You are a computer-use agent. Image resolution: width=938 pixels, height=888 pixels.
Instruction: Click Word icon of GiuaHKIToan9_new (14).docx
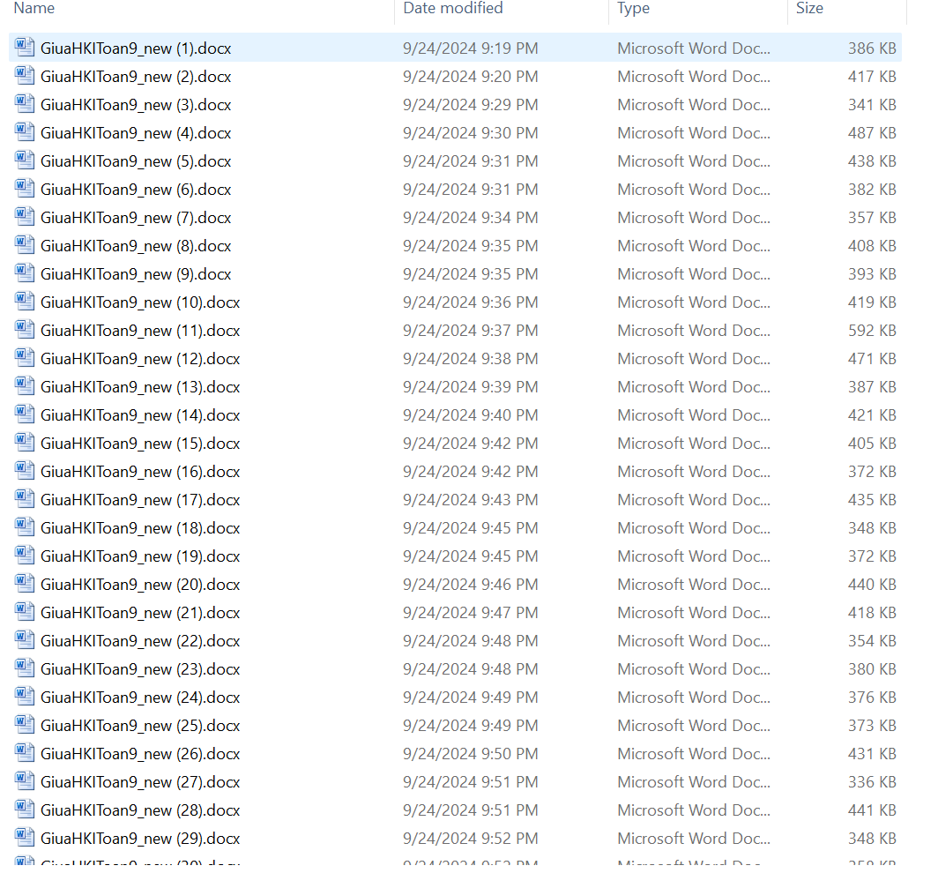tap(25, 414)
